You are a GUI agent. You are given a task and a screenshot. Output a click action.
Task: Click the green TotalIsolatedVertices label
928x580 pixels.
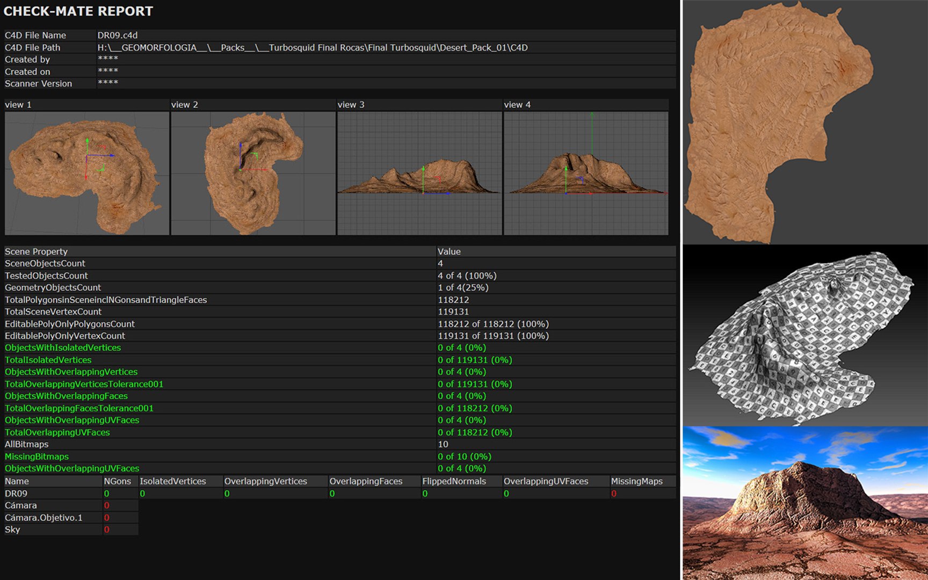tap(48, 360)
